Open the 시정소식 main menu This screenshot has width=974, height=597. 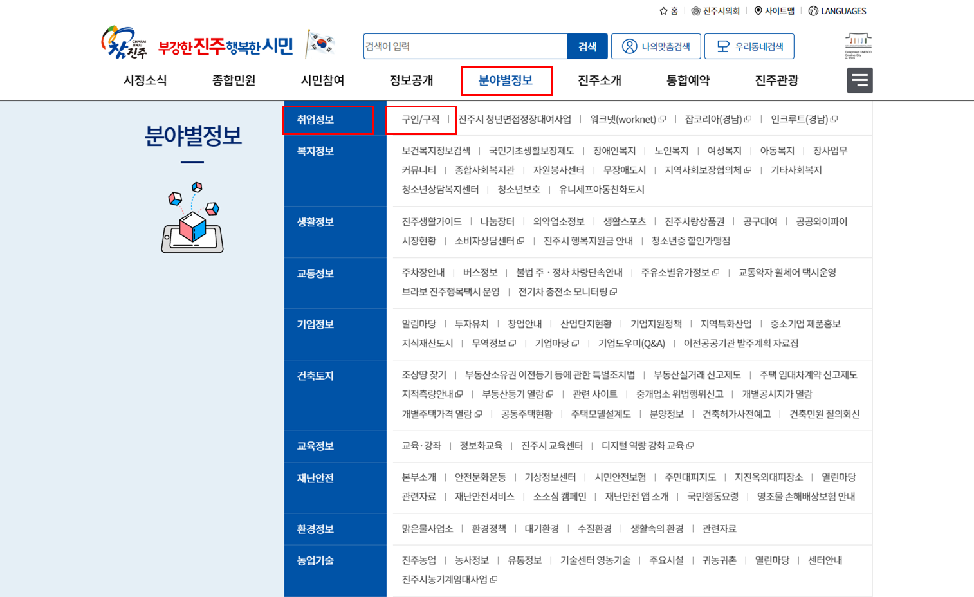click(145, 80)
